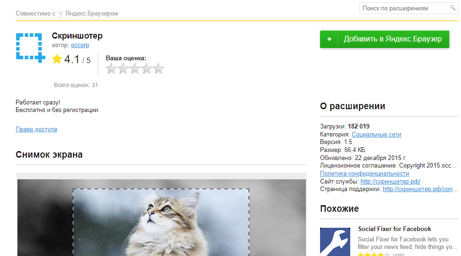461x256 pixels.
Task: Click the Совместимо с Яндекс.Браузером text
Action: click(x=67, y=14)
